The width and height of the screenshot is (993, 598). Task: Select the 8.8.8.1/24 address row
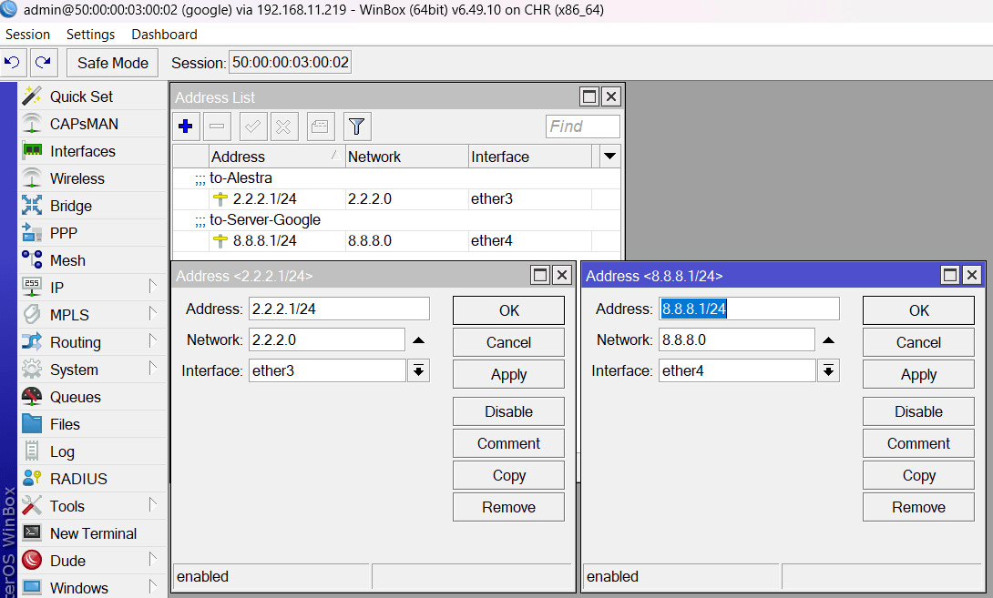tap(396, 240)
